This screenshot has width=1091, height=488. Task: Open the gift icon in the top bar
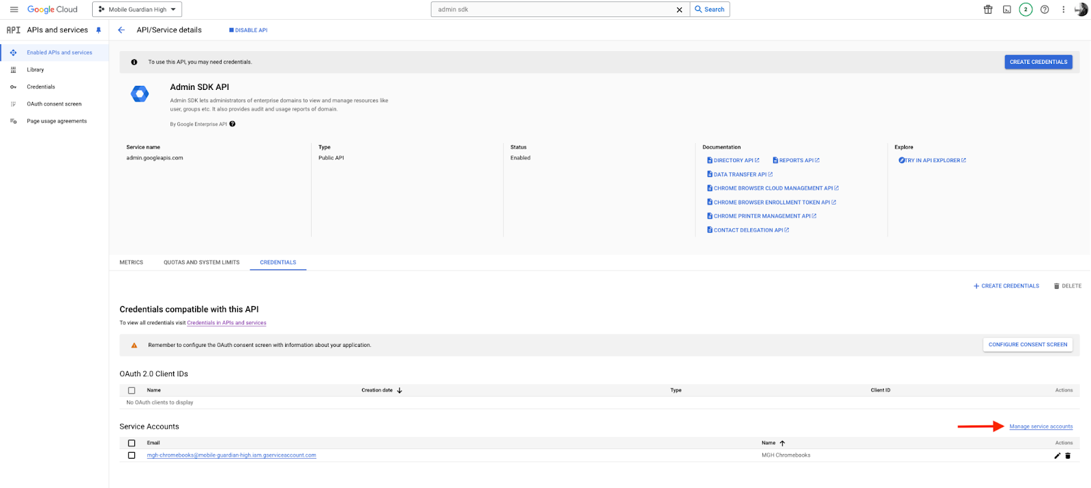click(x=987, y=10)
